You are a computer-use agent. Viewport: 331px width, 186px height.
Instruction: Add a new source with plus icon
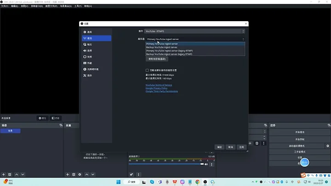tap(68, 174)
